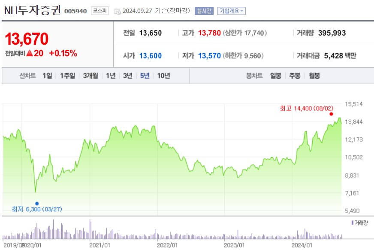Click the stock code 005940

(x=76, y=11)
